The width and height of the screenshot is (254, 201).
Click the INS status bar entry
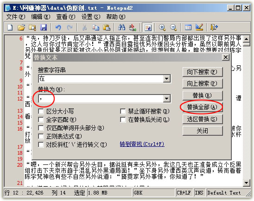[x=199, y=193]
